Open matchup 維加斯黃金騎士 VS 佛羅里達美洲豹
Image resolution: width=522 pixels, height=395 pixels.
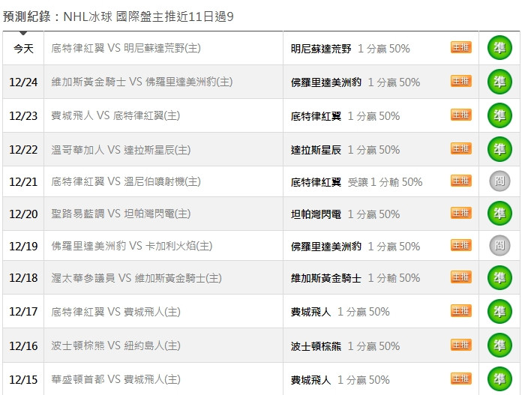[x=142, y=82]
